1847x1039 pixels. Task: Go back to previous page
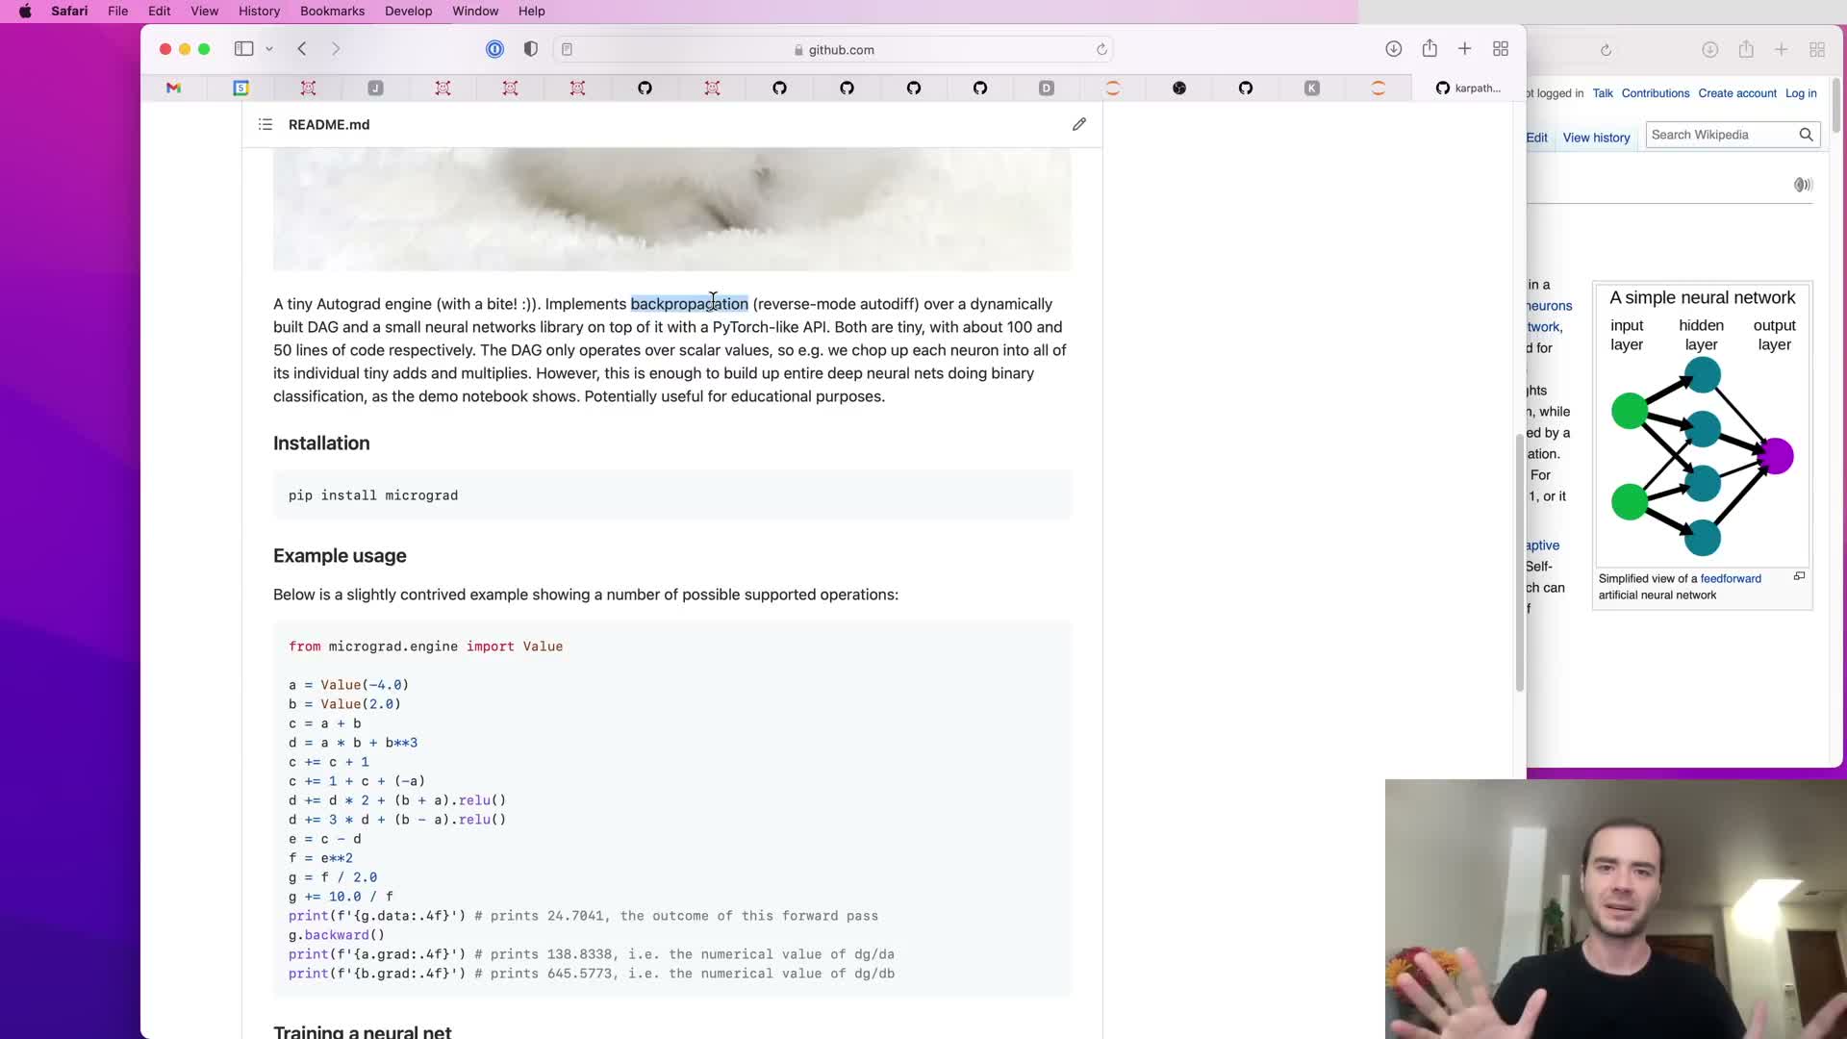coord(302,49)
